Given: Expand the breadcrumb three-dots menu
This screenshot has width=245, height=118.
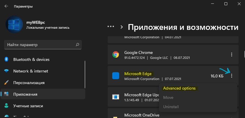Looking at the screenshot, I should (x=111, y=26).
